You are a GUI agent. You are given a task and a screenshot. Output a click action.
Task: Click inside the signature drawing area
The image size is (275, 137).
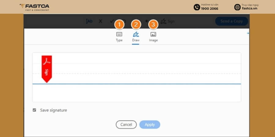point(137,77)
